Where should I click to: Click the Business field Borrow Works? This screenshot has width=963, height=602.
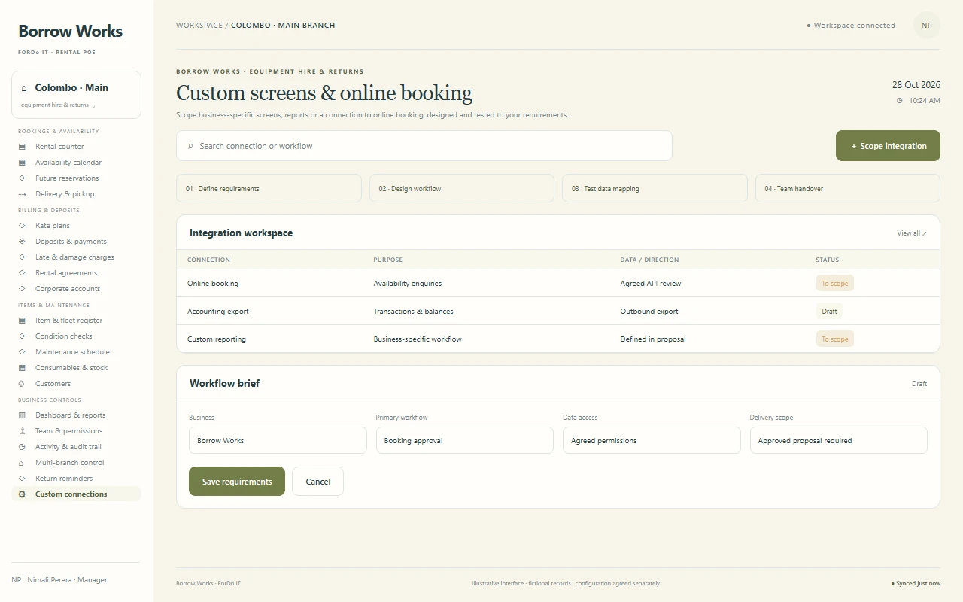278,441
